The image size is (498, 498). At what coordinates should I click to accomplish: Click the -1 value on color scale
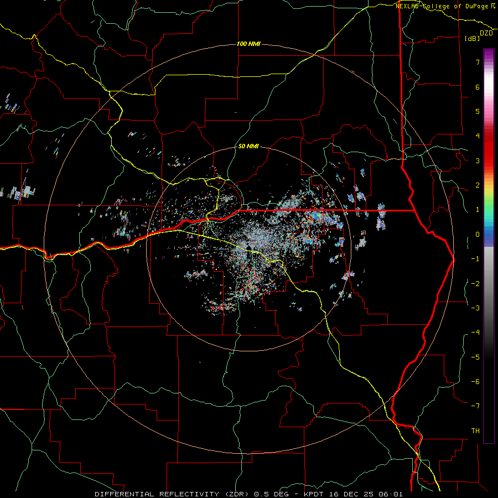point(475,259)
